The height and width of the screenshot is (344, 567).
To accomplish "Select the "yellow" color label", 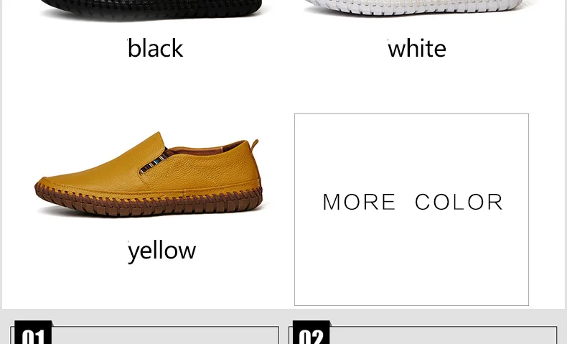I will pos(162,251).
